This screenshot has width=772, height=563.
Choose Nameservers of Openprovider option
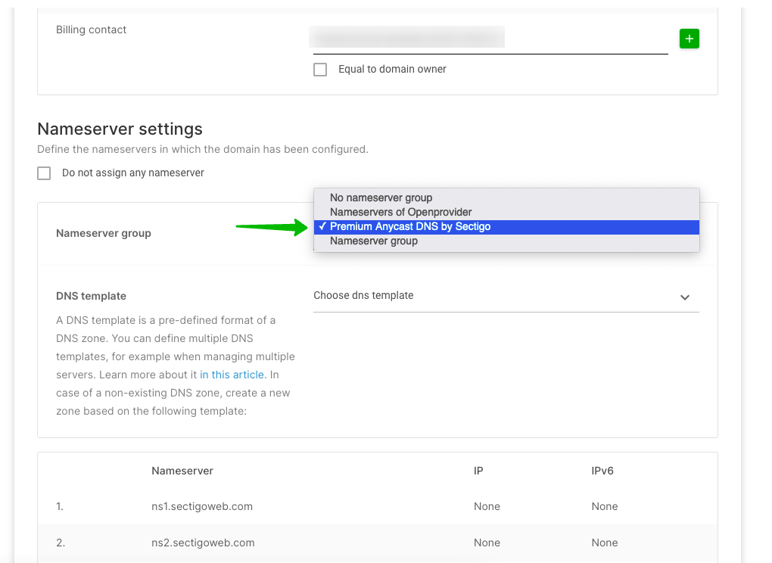pos(506,212)
